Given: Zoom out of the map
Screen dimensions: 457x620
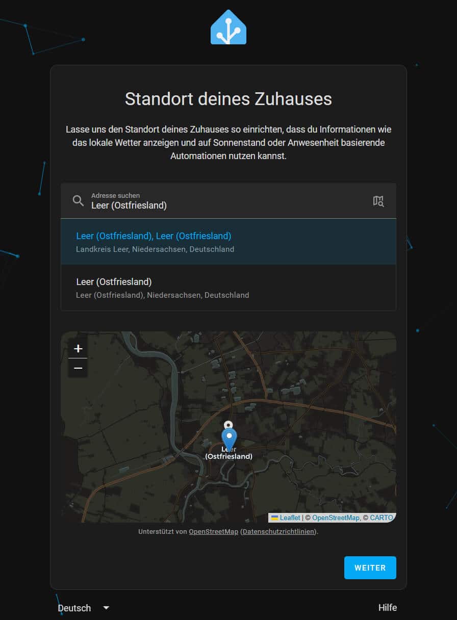Looking at the screenshot, I should (x=78, y=368).
